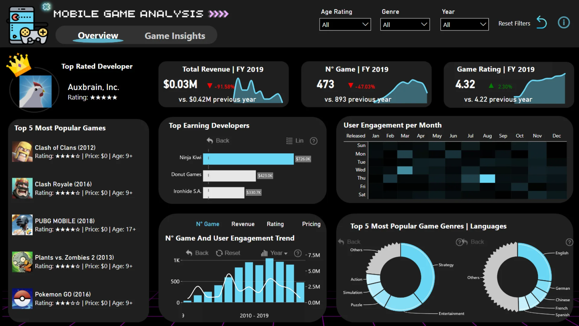Open help icon in game trend chart

pos(298,253)
